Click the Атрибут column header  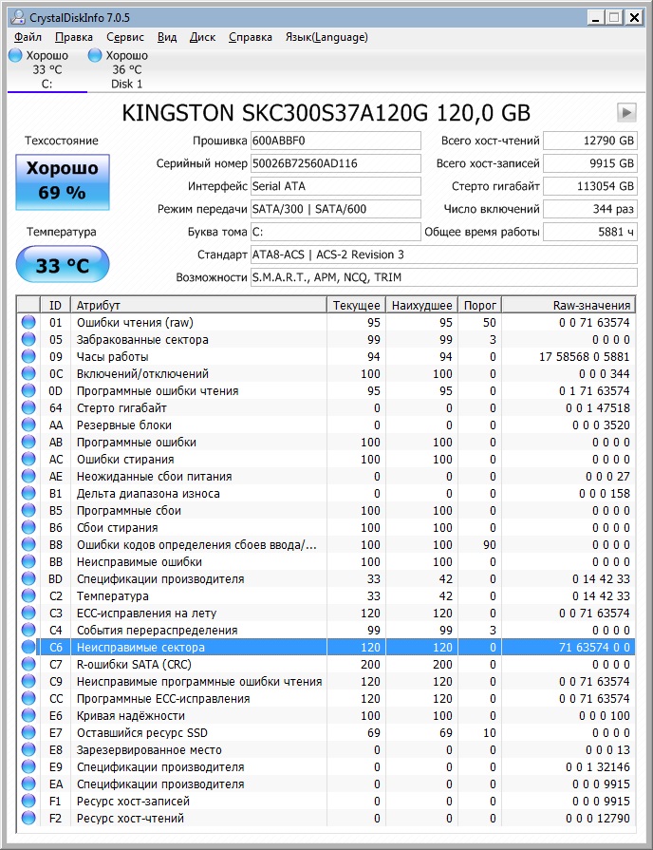tap(199, 305)
